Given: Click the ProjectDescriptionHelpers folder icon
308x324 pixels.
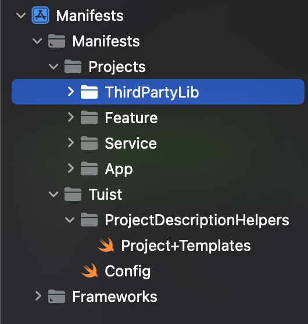Looking at the screenshot, I should click(x=89, y=219).
